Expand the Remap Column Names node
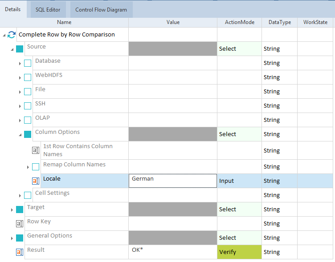Viewport: 335px width, 262px height. [28, 167]
